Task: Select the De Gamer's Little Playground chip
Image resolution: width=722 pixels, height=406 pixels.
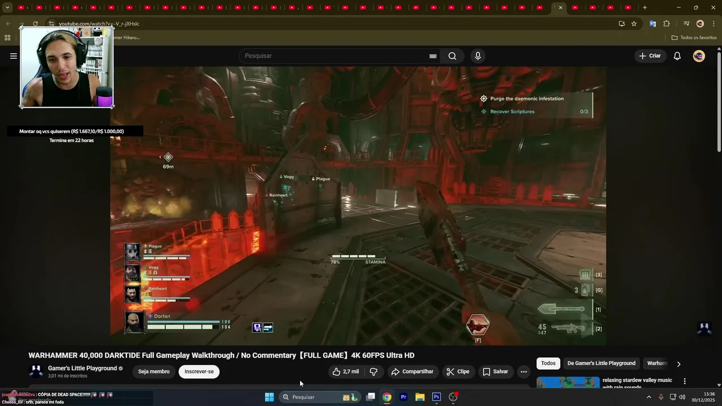Action: [x=601, y=363]
